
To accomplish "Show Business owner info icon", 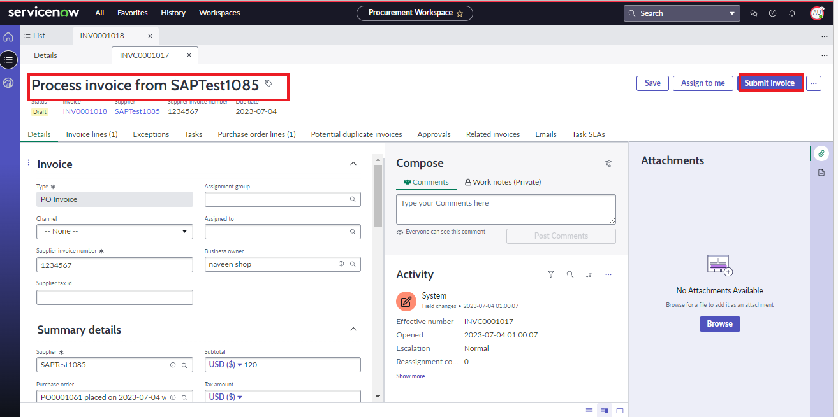I will pyautogui.click(x=341, y=264).
